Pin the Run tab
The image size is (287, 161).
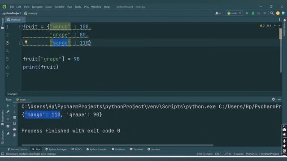click(x=8, y=134)
